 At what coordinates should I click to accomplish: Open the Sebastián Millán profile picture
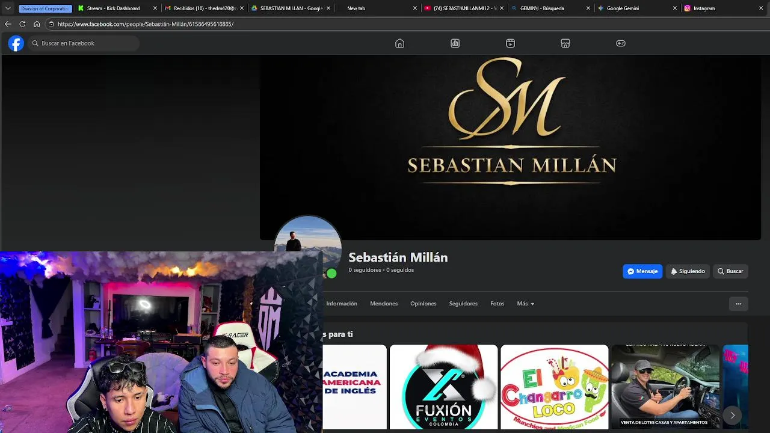308,235
